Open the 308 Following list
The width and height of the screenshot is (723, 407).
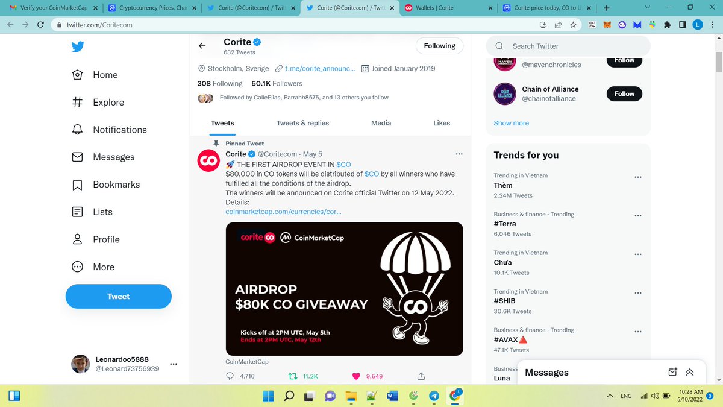(x=220, y=83)
